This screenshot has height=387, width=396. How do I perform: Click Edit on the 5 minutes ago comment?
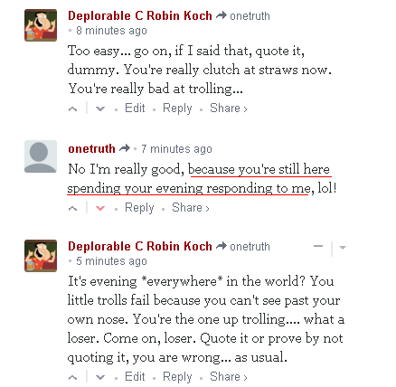(x=135, y=376)
